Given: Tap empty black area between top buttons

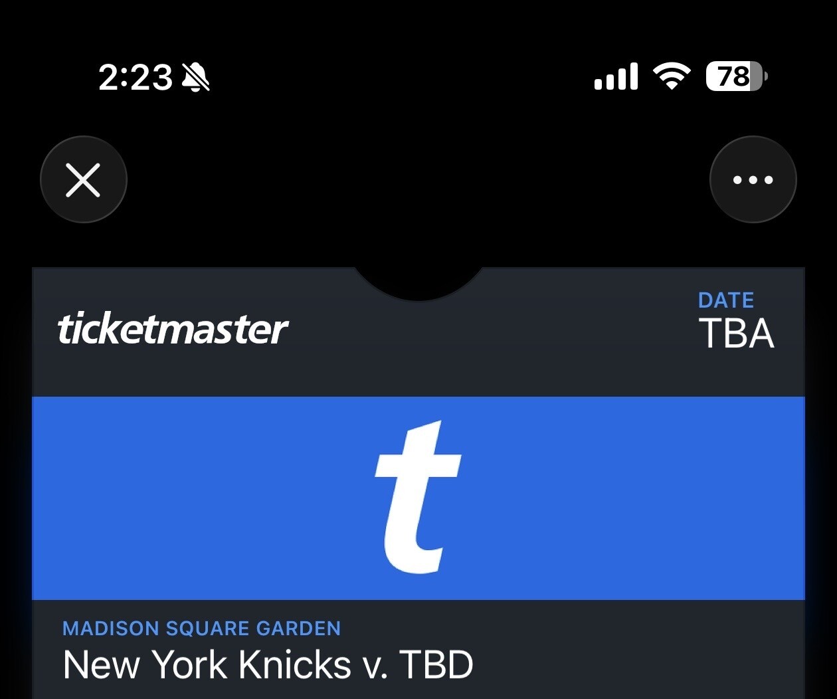Looking at the screenshot, I should 418,179.
